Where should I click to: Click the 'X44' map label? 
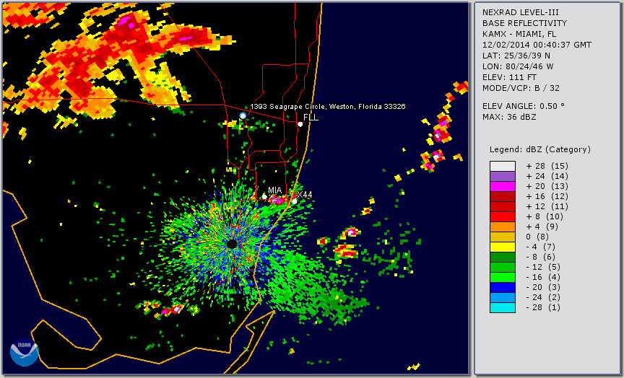pos(305,194)
